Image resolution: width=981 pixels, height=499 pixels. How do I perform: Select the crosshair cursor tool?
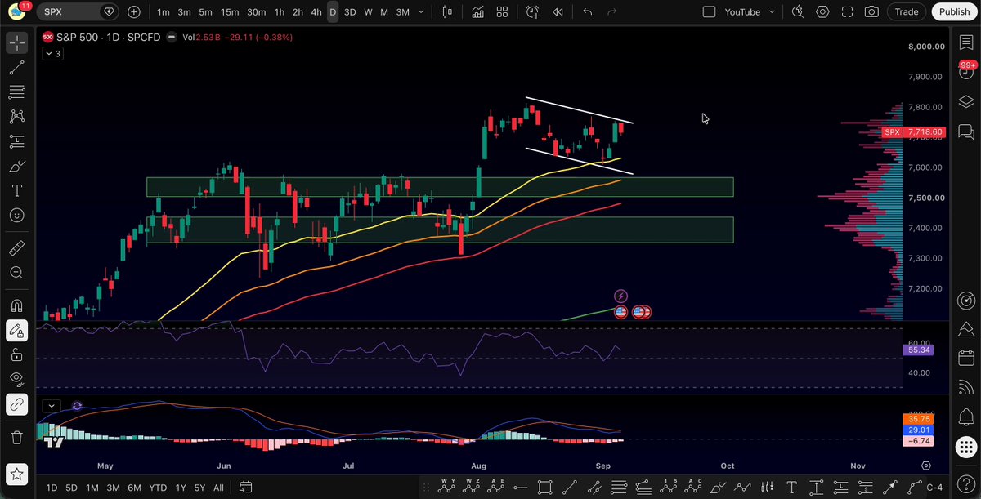coord(17,43)
